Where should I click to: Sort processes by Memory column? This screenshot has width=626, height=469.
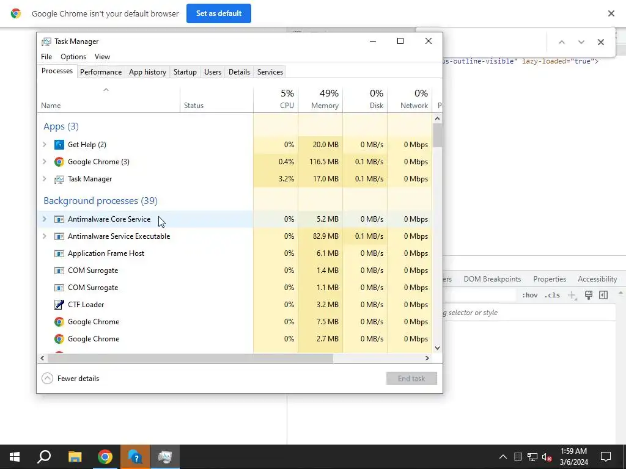[x=320, y=100]
